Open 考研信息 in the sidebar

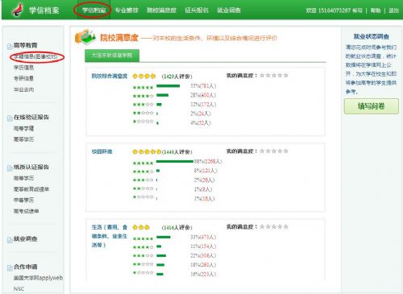click(23, 78)
